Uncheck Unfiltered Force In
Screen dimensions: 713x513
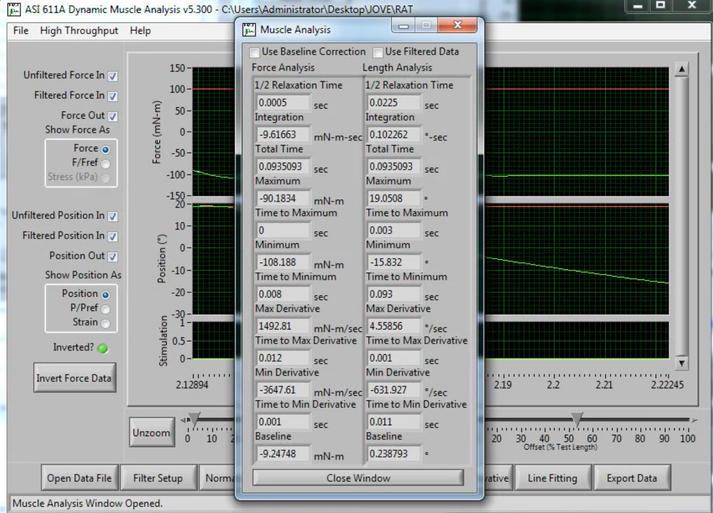[113, 76]
